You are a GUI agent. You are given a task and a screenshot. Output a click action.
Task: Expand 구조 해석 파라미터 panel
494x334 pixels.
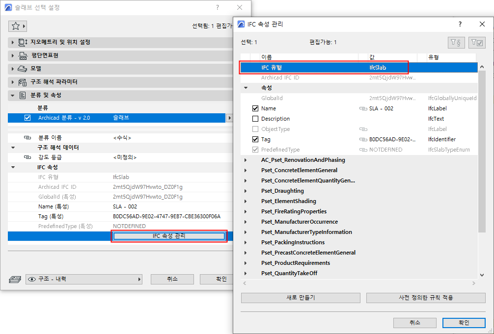pos(13,82)
